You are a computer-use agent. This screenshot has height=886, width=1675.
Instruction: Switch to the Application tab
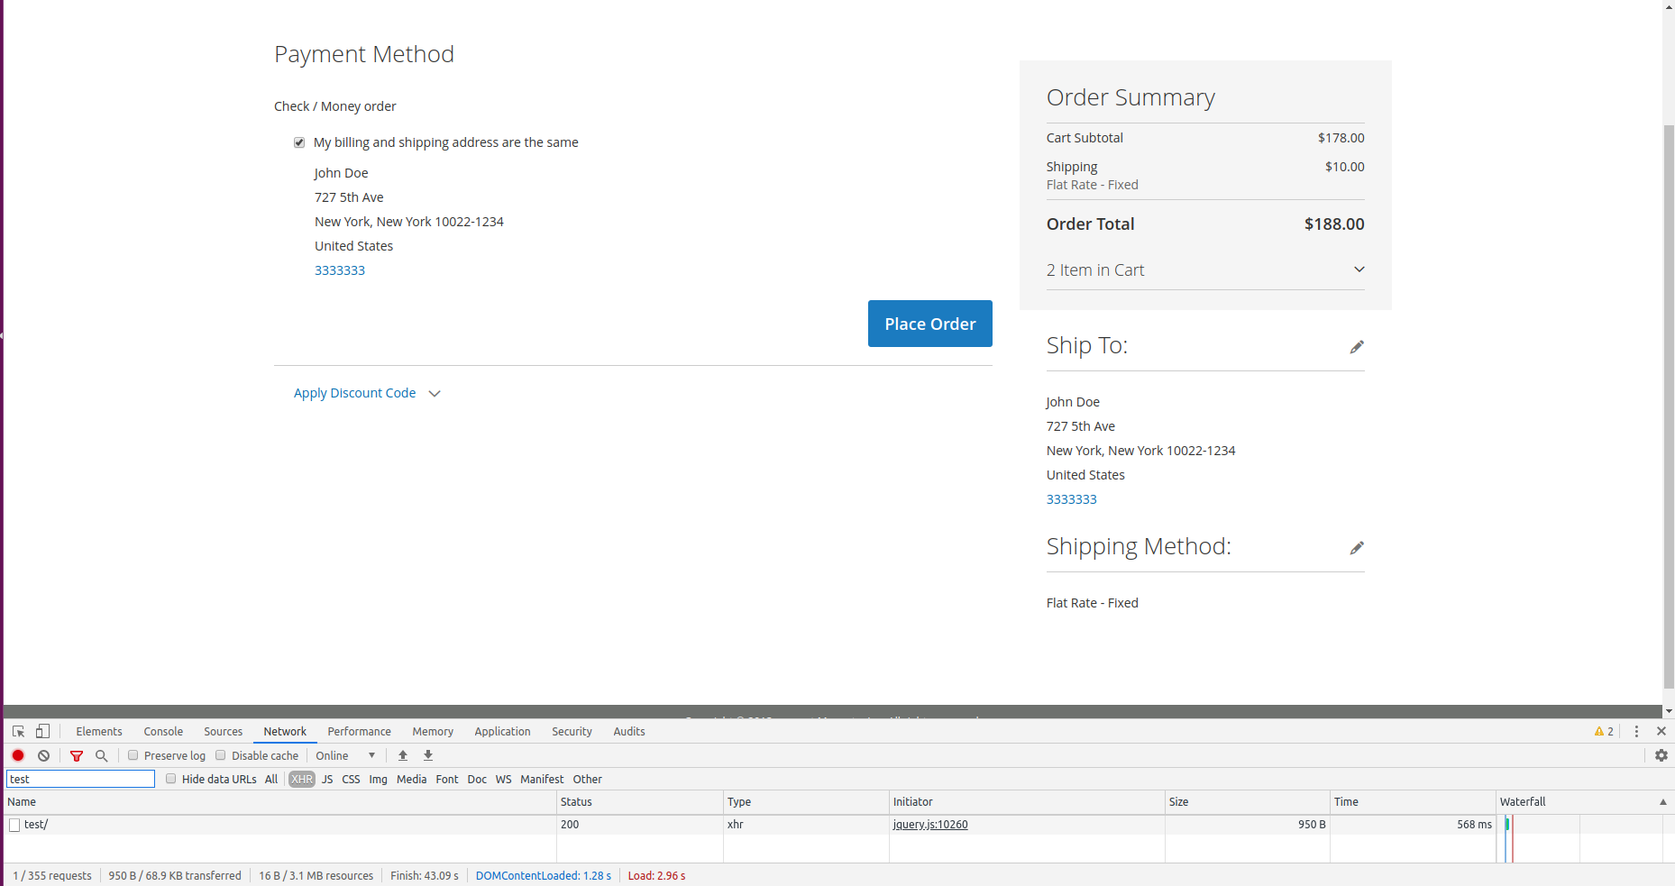pos(502,731)
